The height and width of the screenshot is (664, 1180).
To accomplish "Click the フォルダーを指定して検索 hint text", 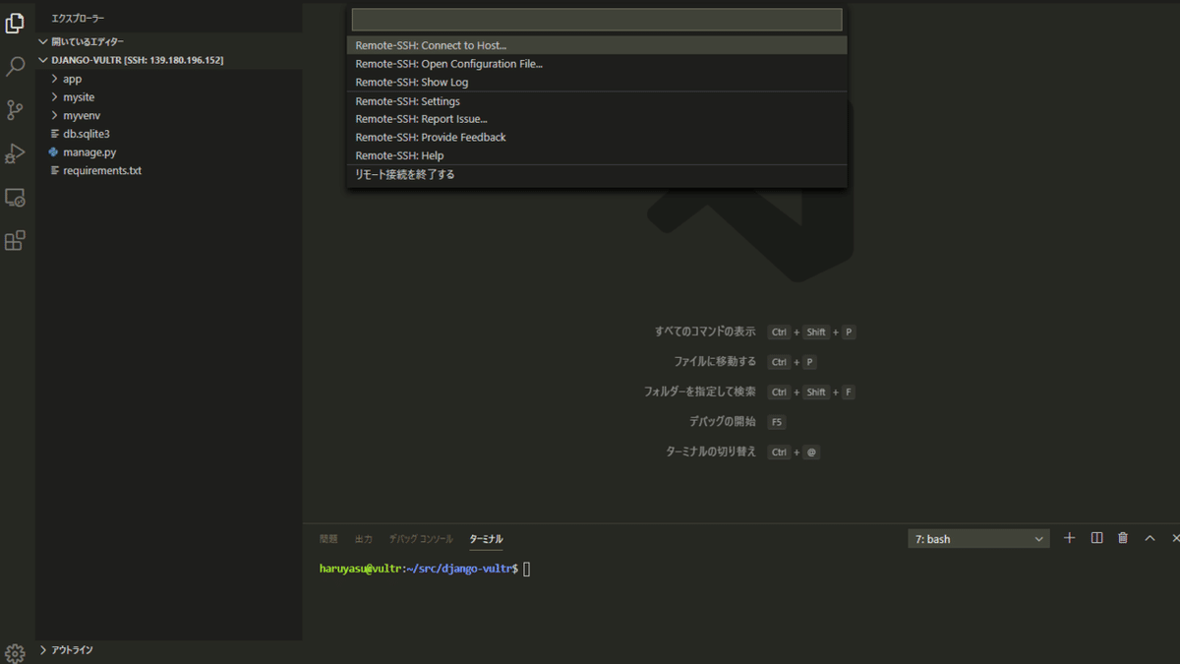I will click(x=700, y=392).
